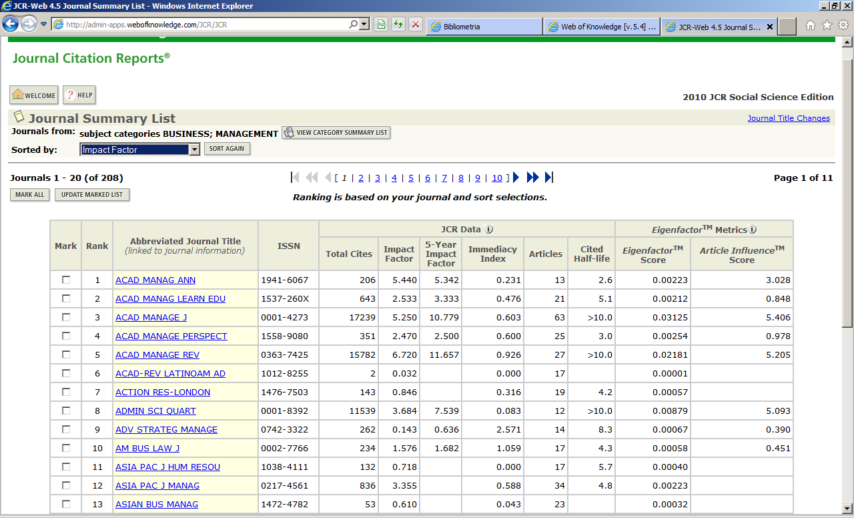
Task: Open ADMIN SCI QUART journal link
Action: coord(155,411)
